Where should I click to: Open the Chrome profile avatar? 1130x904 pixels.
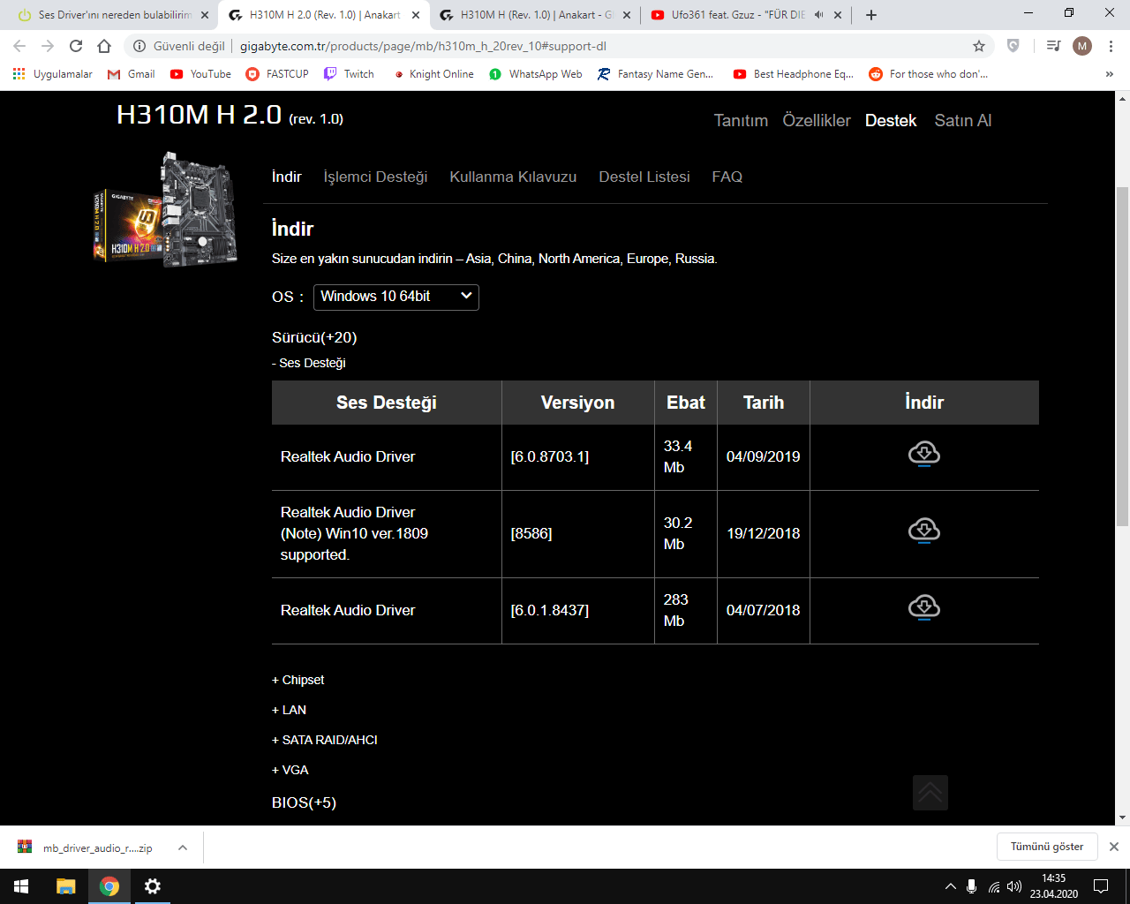point(1082,46)
